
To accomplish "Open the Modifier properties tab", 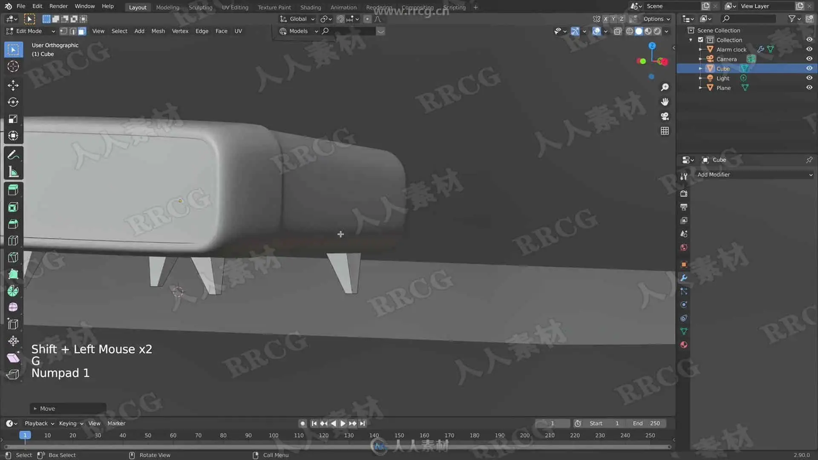I will coord(684,278).
